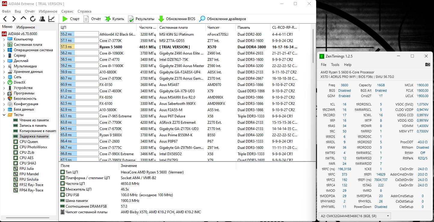434x222 pixels.
Task: Open the user accounts icon in toolbar
Action: point(42,19)
